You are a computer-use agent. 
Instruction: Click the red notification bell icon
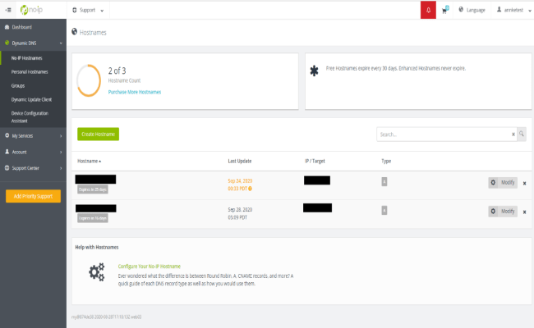428,10
